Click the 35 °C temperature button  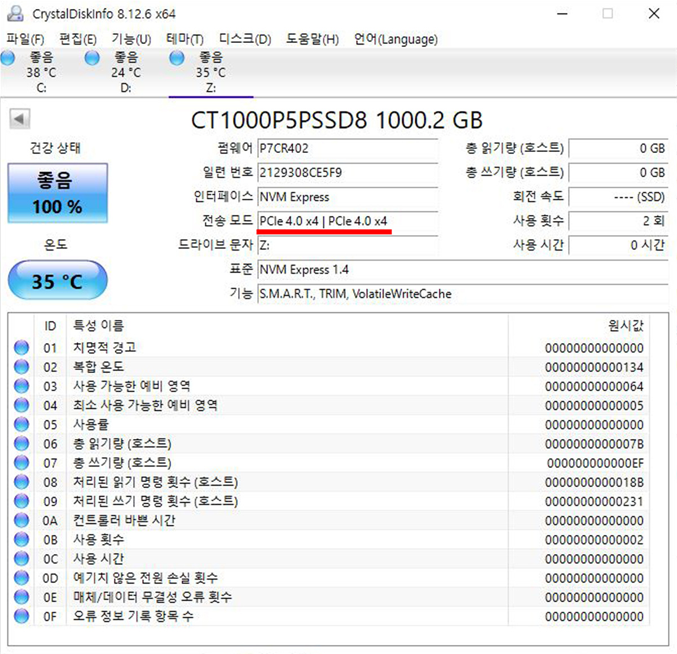coord(58,280)
